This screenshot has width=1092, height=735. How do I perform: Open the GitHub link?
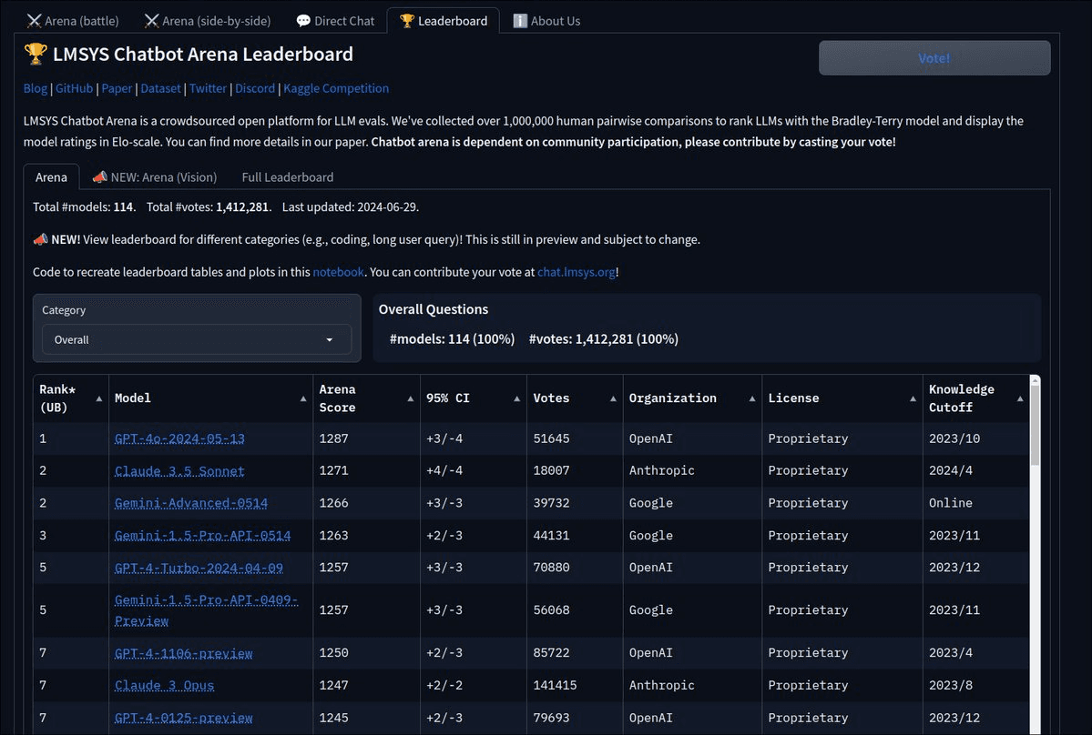tap(74, 88)
